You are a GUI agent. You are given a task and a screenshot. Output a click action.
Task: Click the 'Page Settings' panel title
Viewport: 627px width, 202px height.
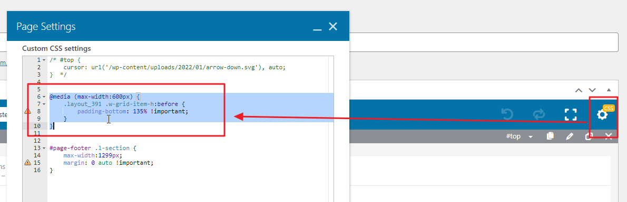(x=46, y=27)
